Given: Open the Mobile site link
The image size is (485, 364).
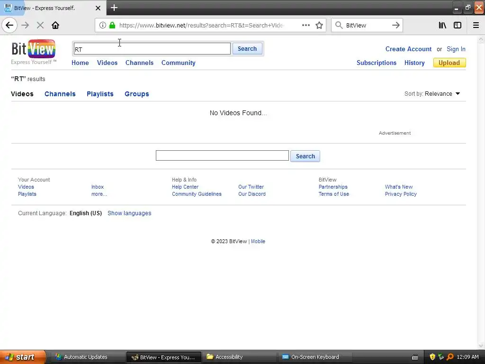Looking at the screenshot, I should click(258, 241).
